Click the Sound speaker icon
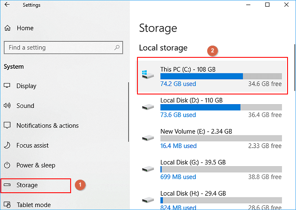This screenshot has width=296, height=210. (x=7, y=106)
